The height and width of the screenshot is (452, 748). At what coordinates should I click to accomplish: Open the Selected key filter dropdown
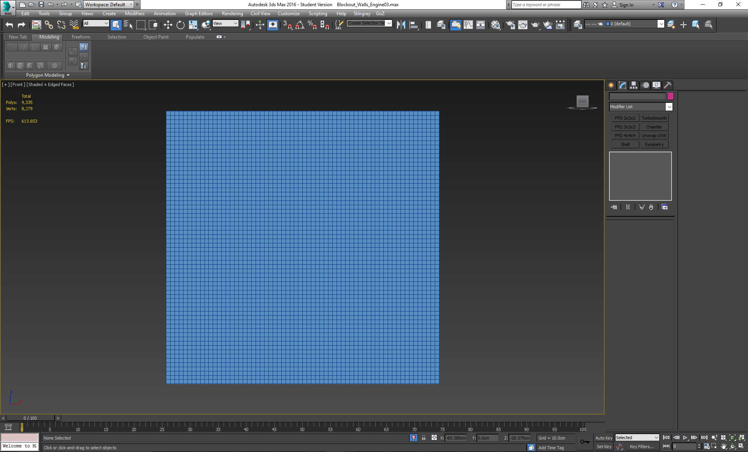(637, 438)
